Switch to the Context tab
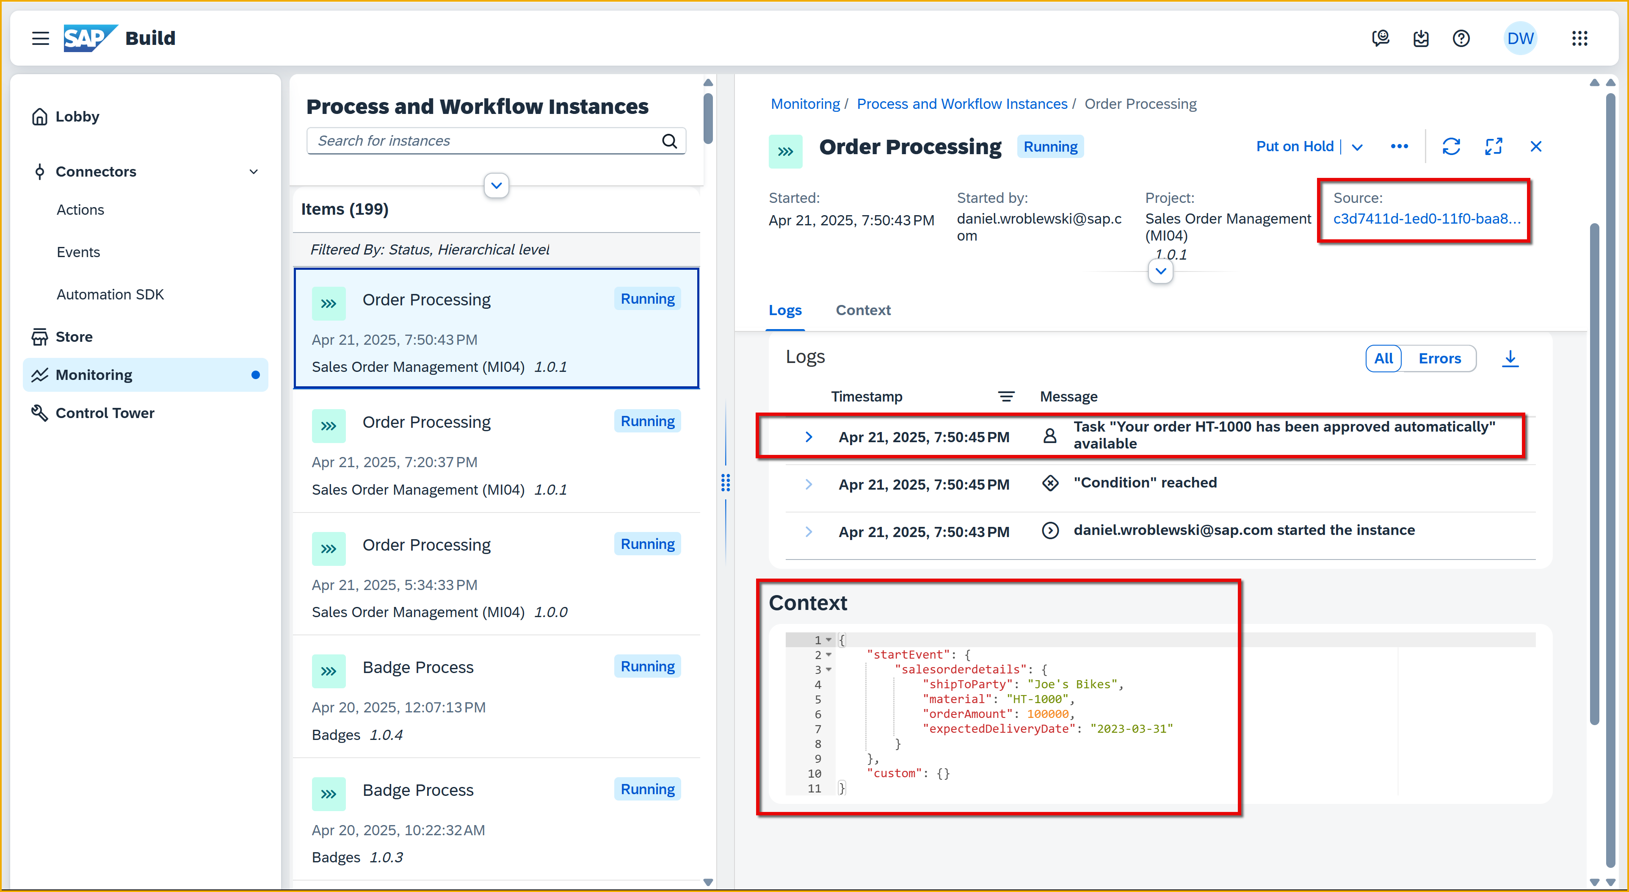The width and height of the screenshot is (1629, 892). (x=863, y=310)
